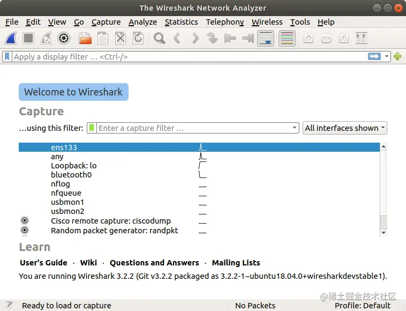Select Random packet generator: randpkt row

pyautogui.click(x=199, y=231)
